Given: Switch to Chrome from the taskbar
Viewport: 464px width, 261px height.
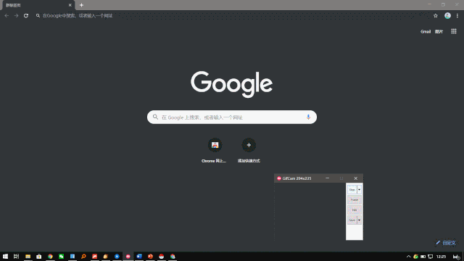Looking at the screenshot, I should (x=50, y=256).
